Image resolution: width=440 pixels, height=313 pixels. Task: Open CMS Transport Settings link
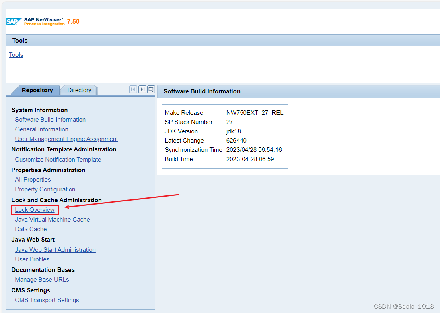(x=47, y=300)
